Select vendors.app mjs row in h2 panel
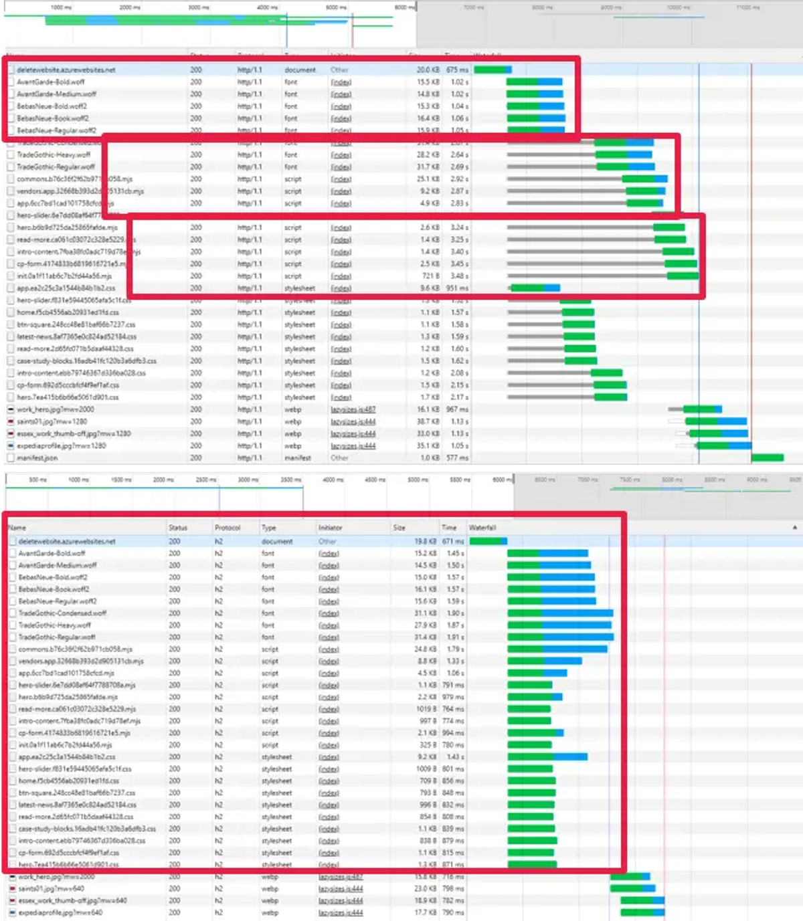Image resolution: width=803 pixels, height=921 pixels. click(81, 661)
